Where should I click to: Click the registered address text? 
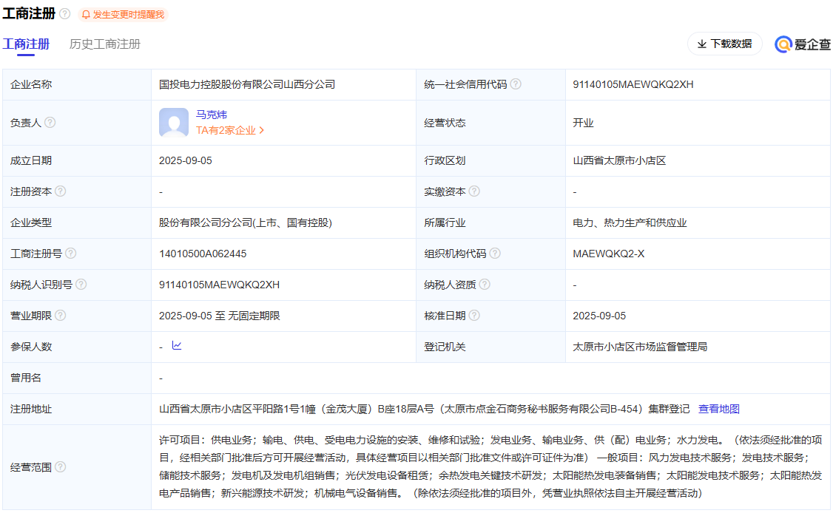coord(424,409)
